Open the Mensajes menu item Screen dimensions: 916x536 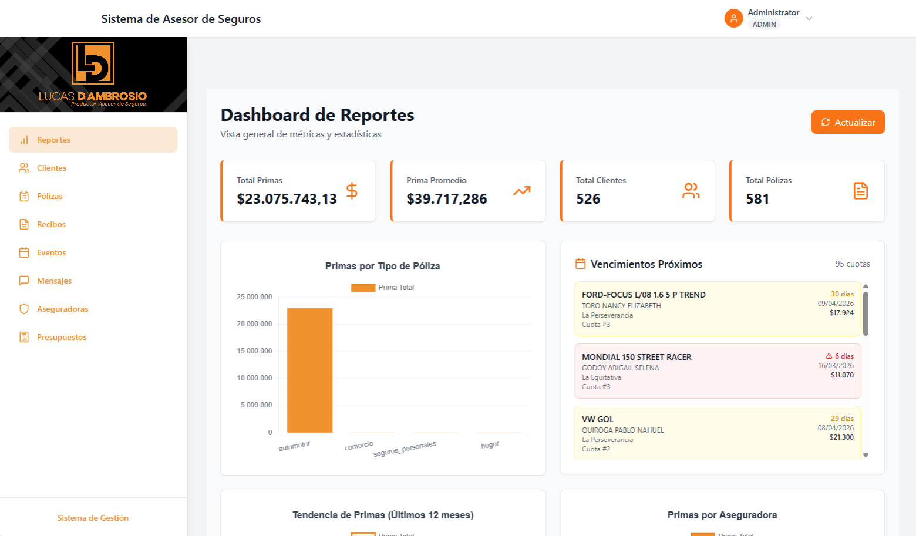coord(54,281)
